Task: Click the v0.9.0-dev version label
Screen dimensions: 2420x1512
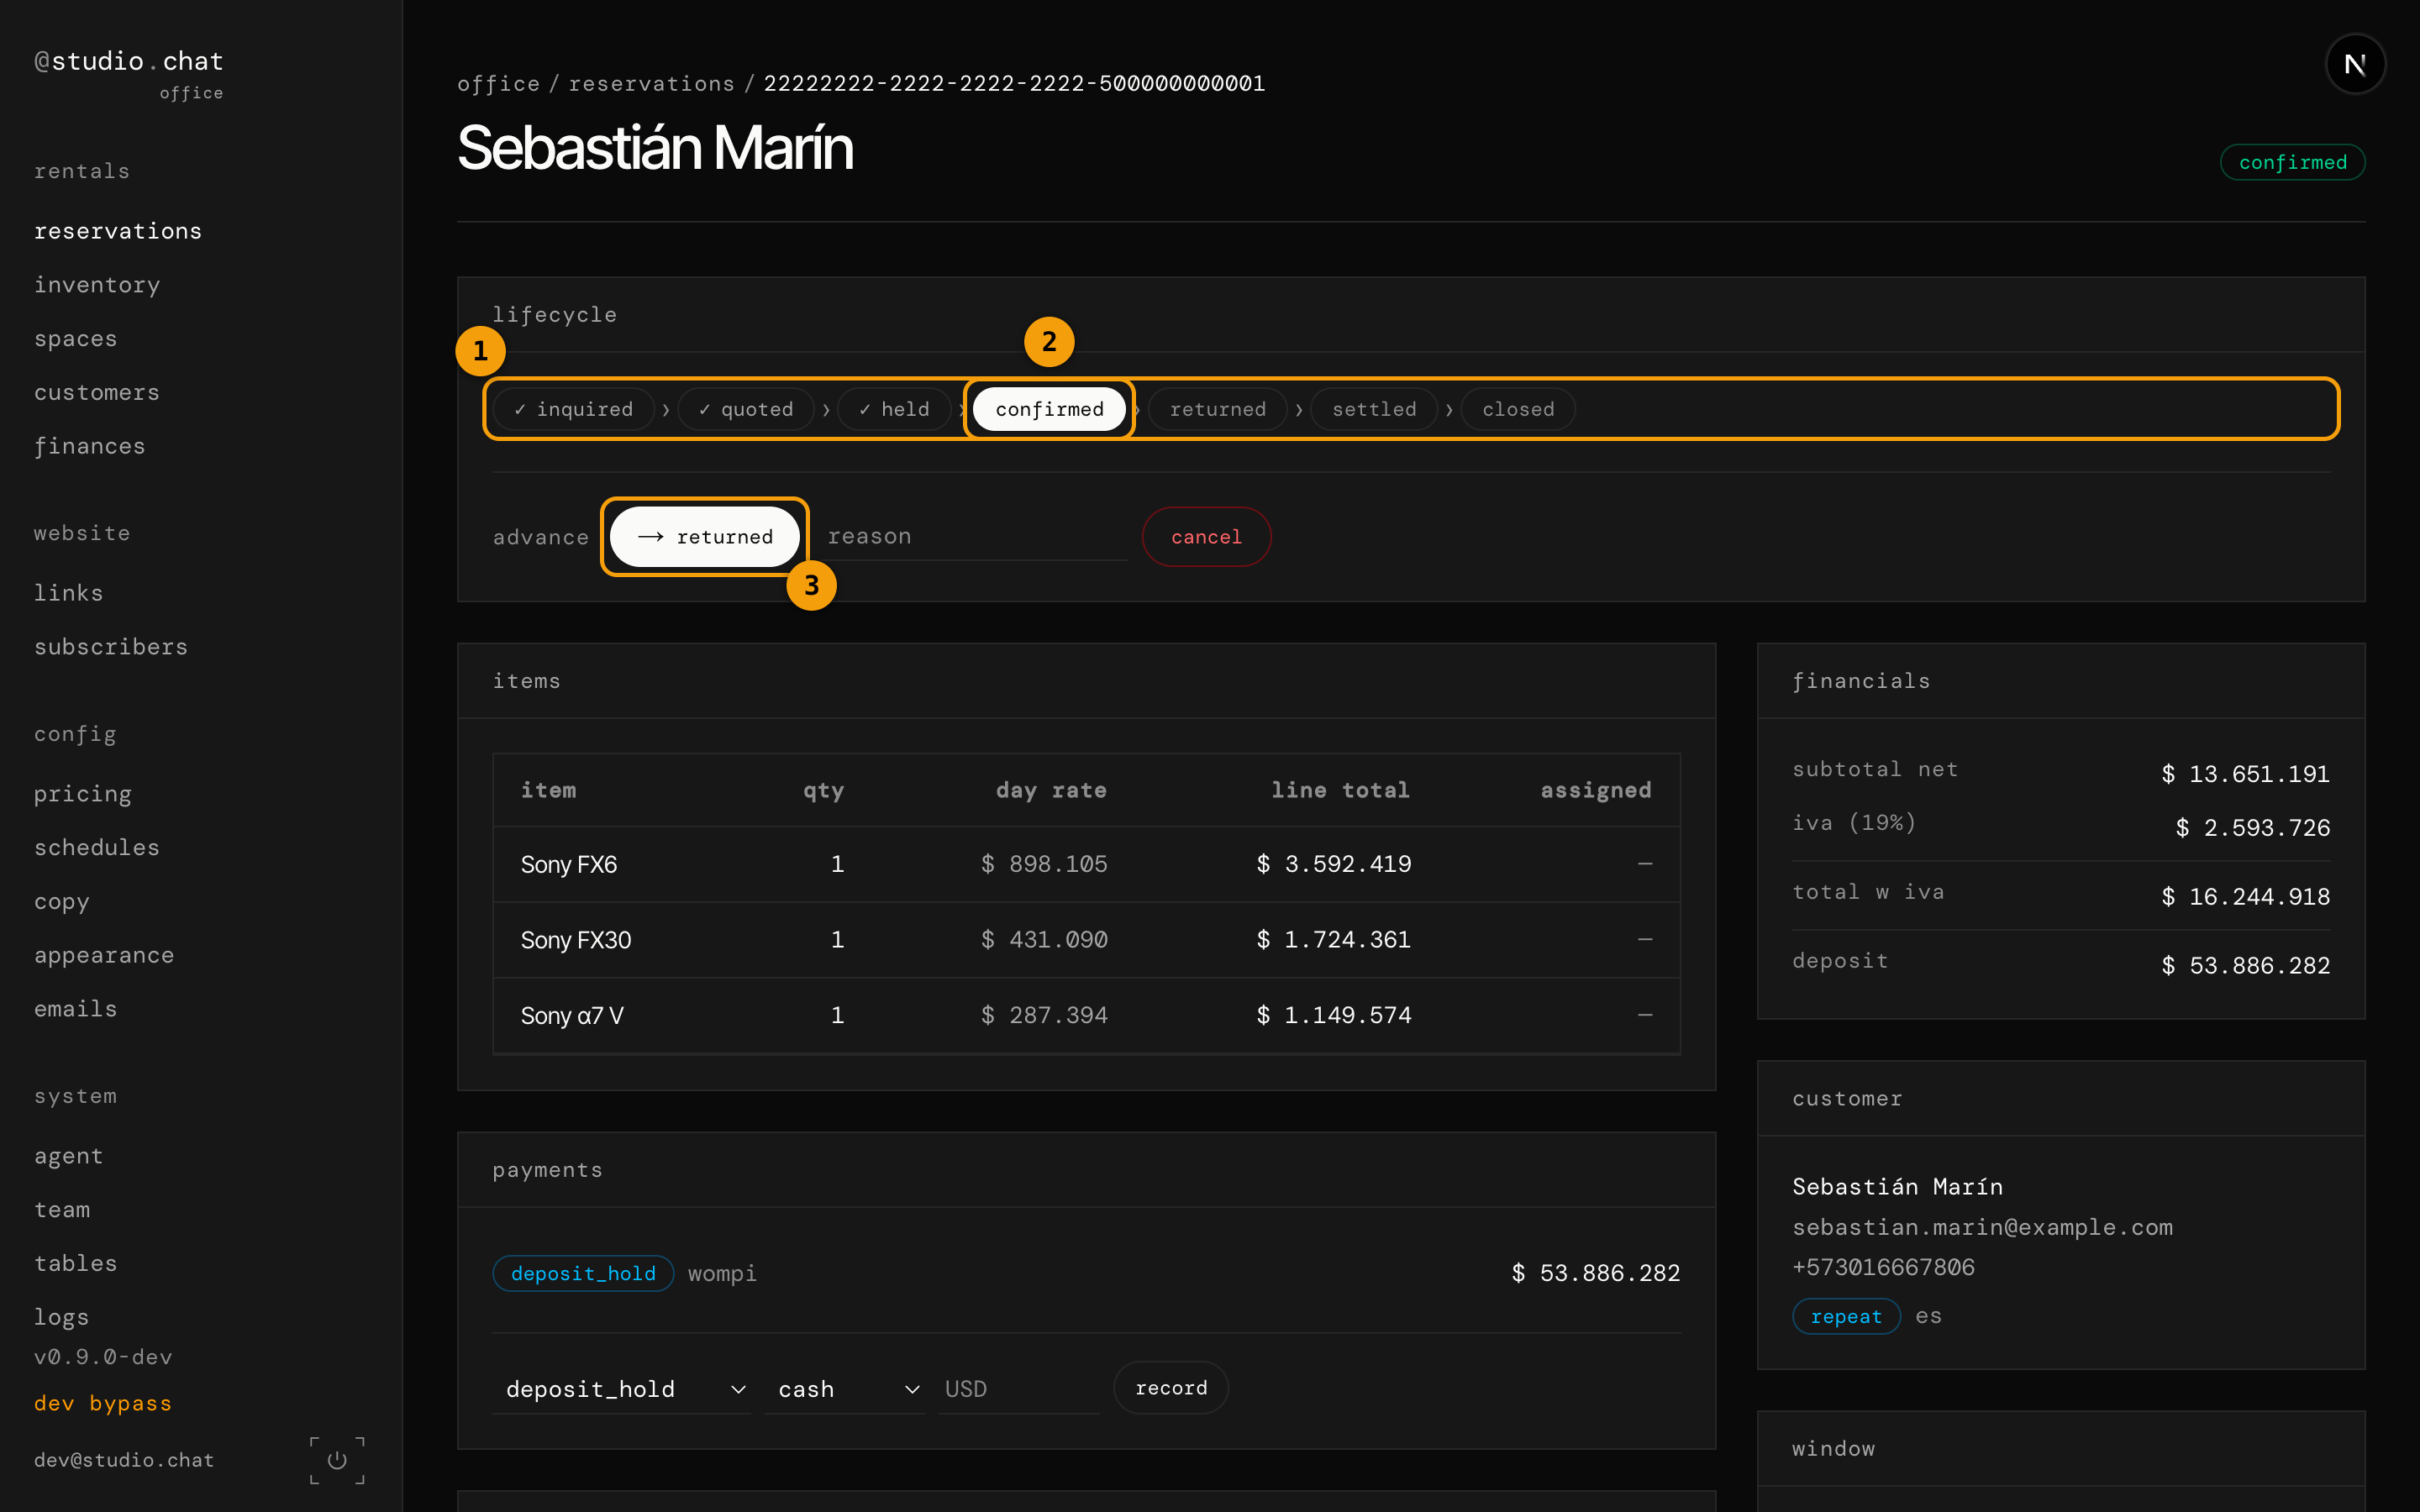Action: 103,1357
